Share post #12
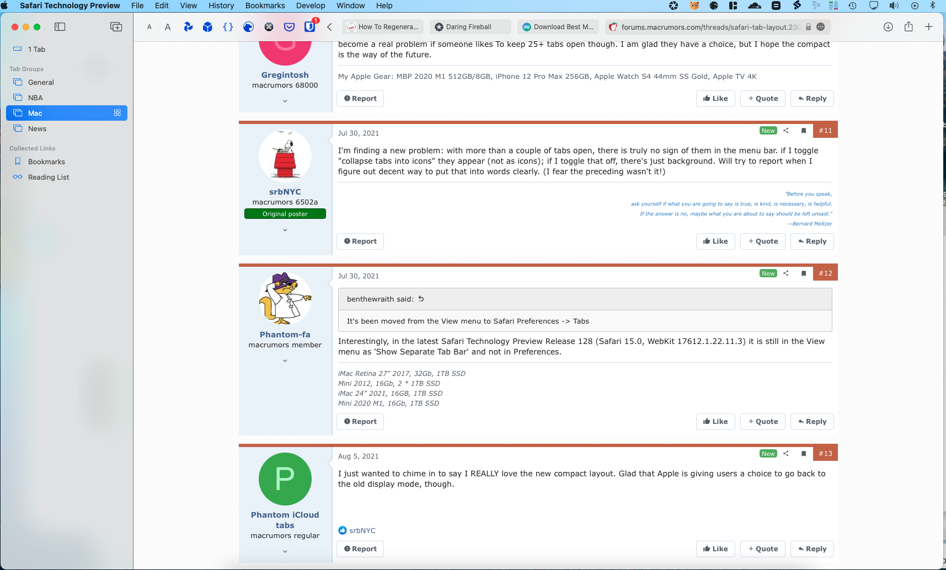Viewport: 946px width, 570px height. (786, 273)
